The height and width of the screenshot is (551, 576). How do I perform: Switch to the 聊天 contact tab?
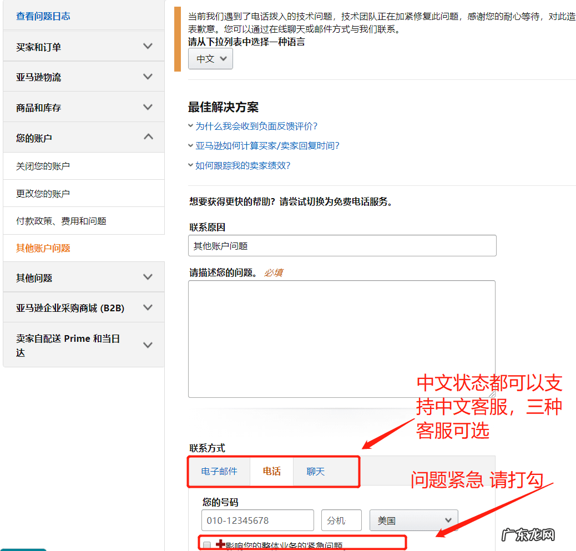pyautogui.click(x=315, y=471)
